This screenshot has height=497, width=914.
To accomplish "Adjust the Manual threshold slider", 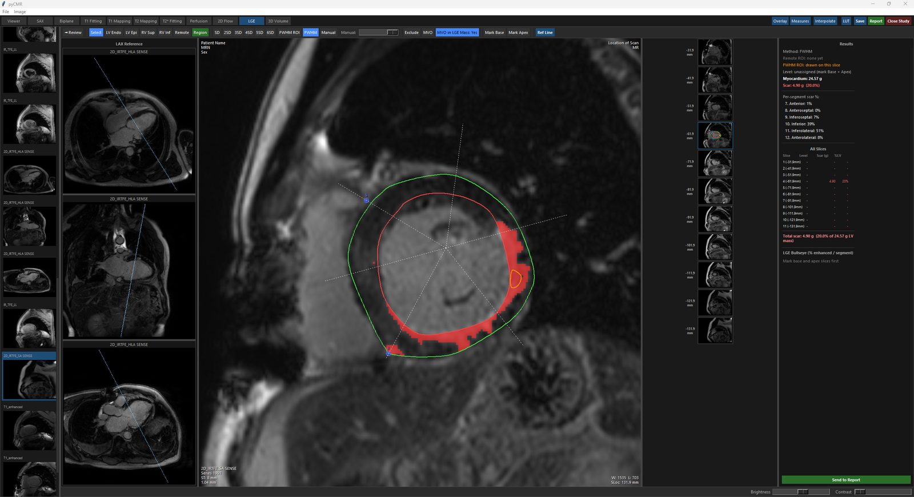I will [378, 33].
